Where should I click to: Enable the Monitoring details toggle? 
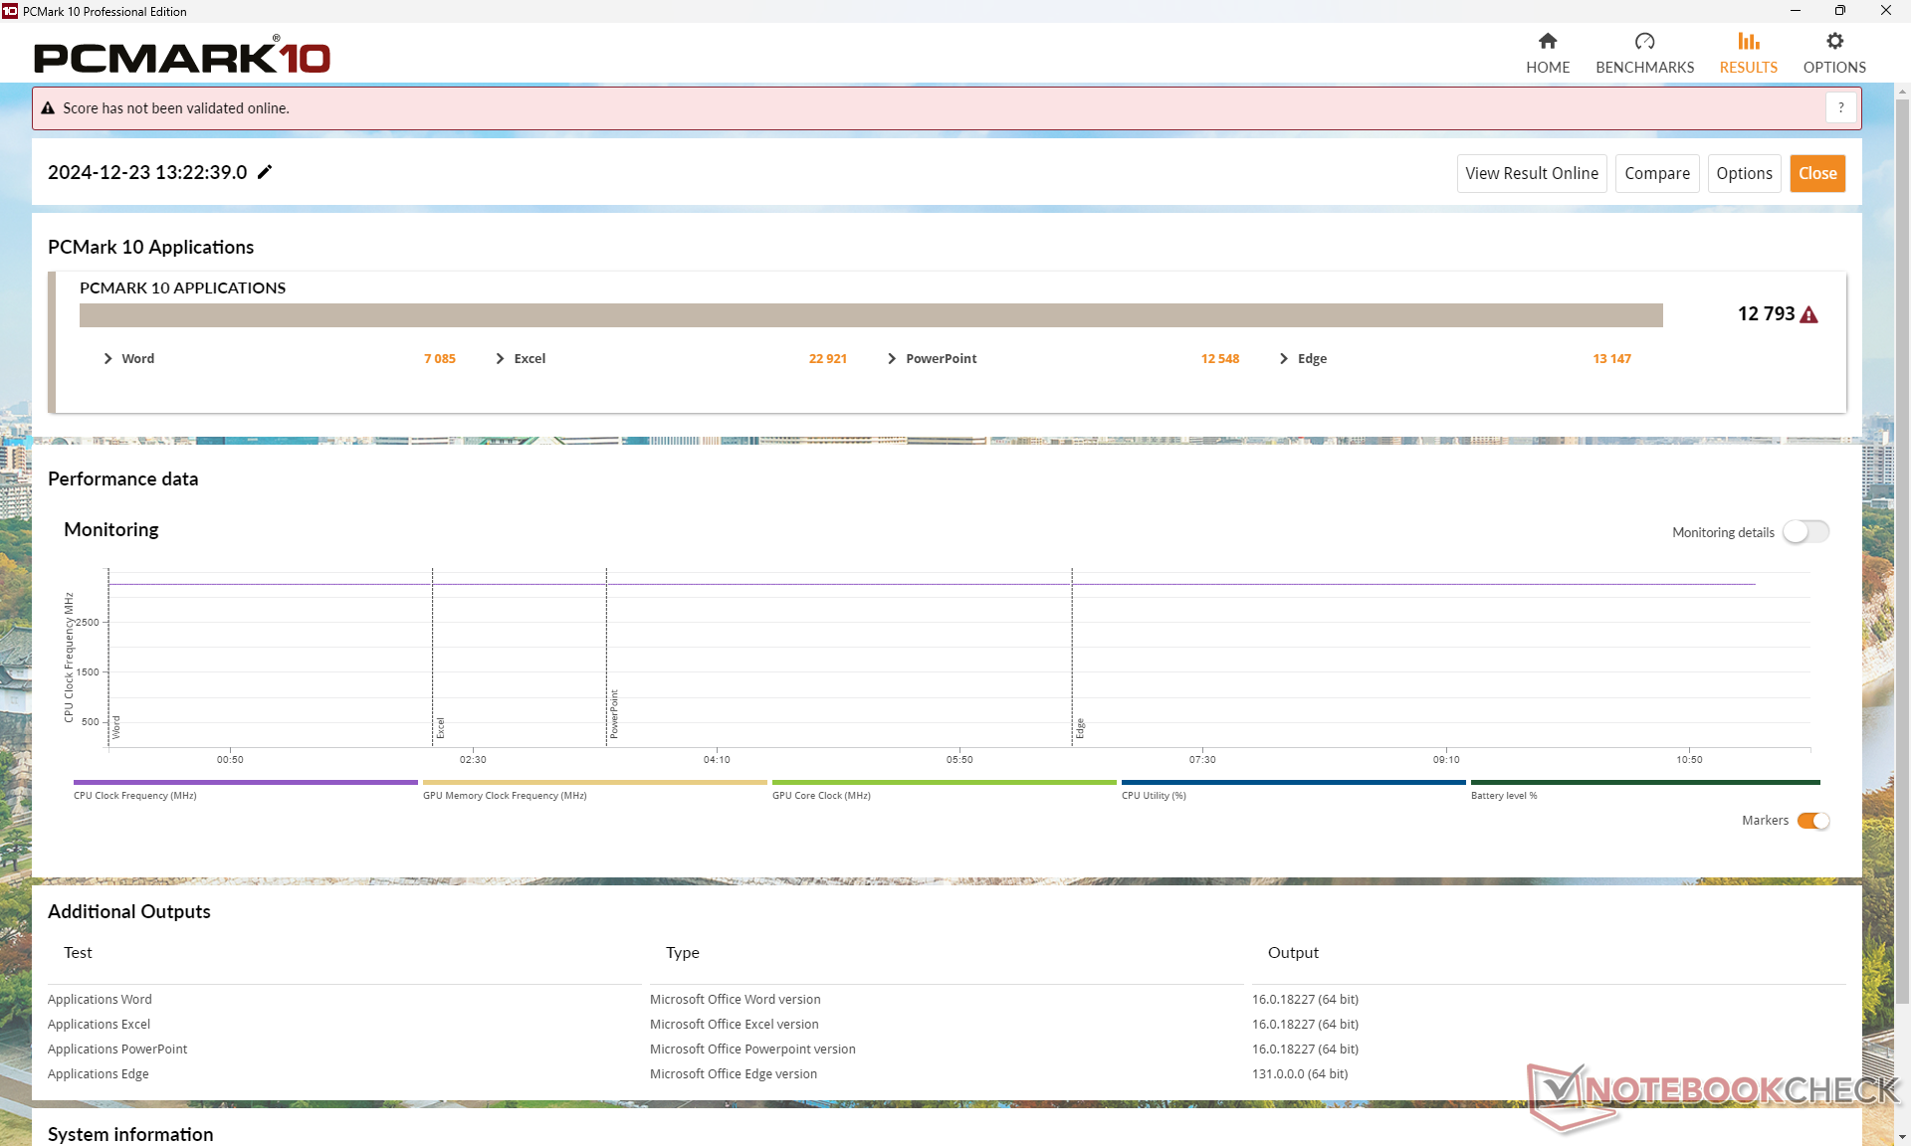pyautogui.click(x=1805, y=532)
